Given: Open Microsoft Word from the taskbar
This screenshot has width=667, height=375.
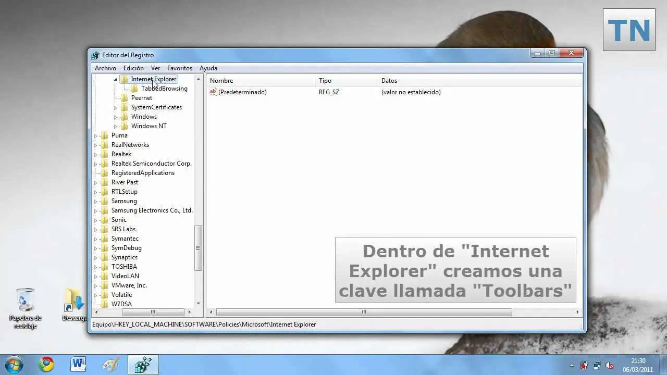Looking at the screenshot, I should pyautogui.click(x=79, y=365).
